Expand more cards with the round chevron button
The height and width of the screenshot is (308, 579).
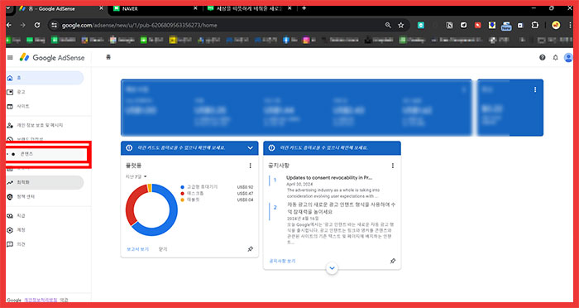pos(332,268)
